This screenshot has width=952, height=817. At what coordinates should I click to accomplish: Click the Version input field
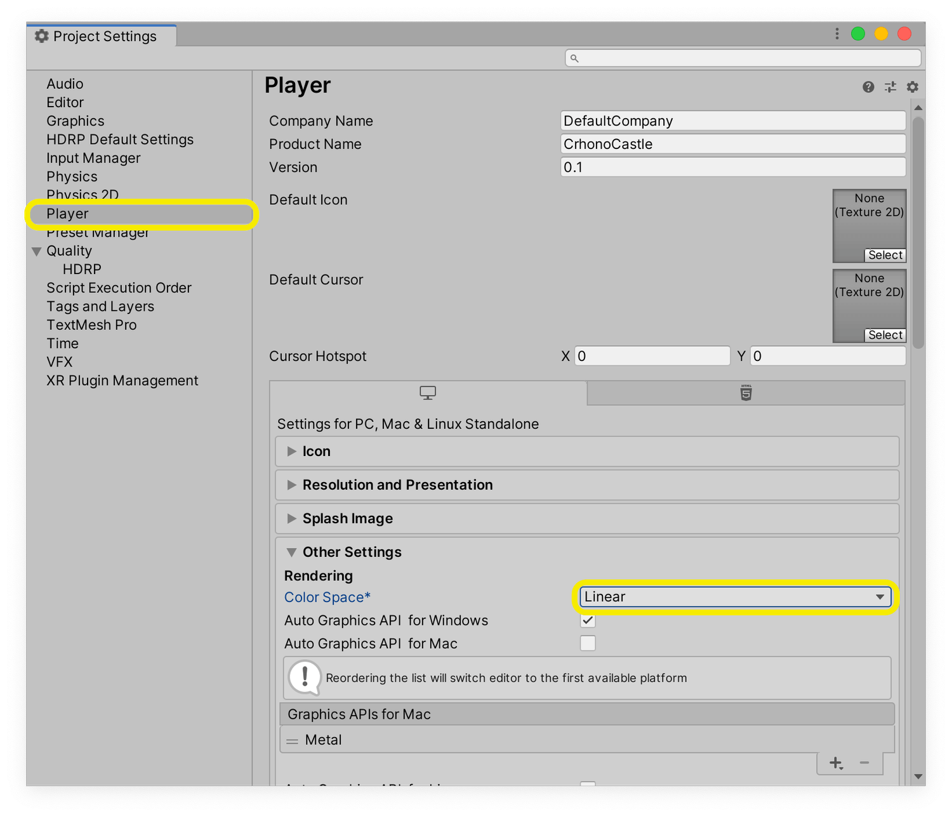pos(733,167)
